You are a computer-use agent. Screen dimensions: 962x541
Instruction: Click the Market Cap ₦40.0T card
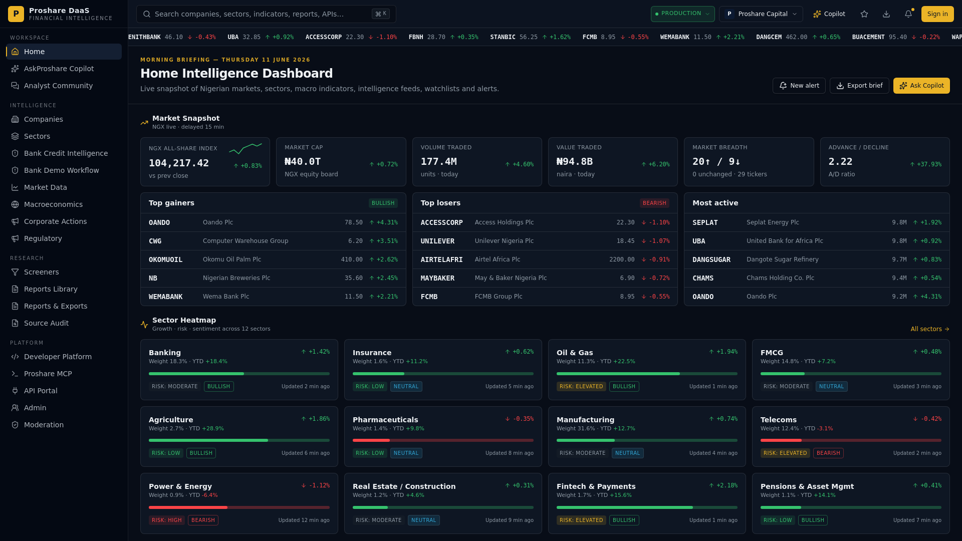pyautogui.click(x=341, y=162)
